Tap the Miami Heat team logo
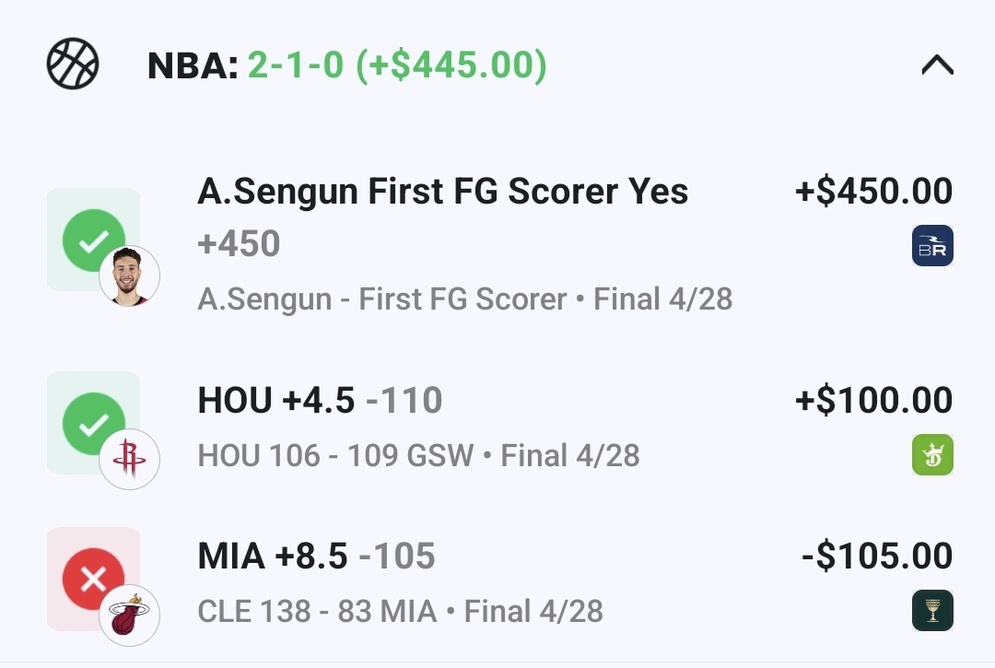The height and width of the screenshot is (668, 995). click(129, 615)
